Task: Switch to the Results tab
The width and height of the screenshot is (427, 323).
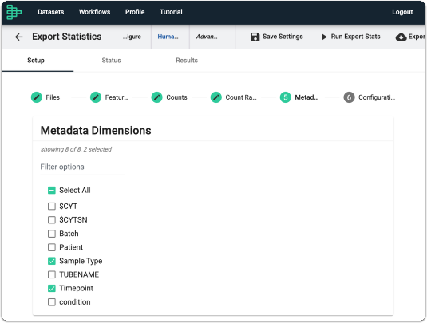Action: click(187, 61)
